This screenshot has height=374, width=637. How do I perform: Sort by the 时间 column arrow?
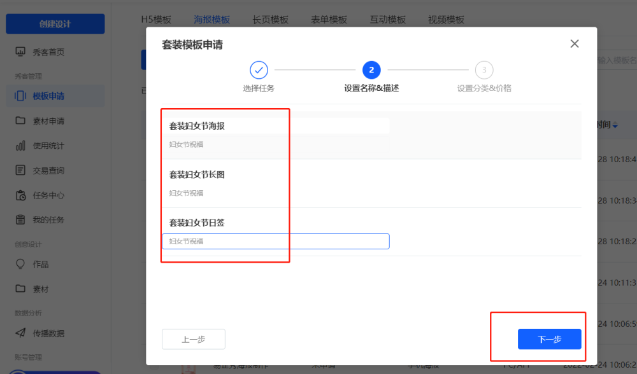tap(615, 125)
